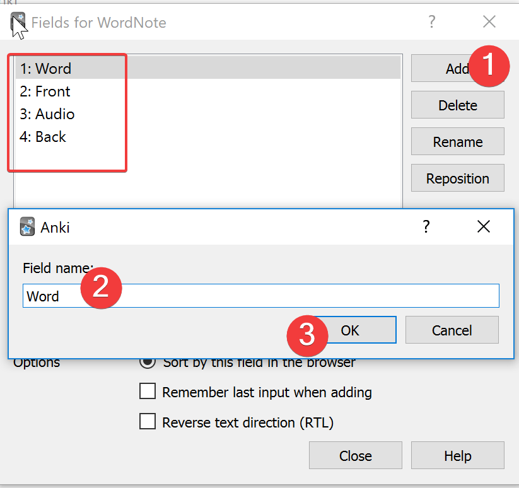Viewport: 519px width, 488px height.
Task: Click the Anki dialog question mark help icon
Action: point(426,226)
